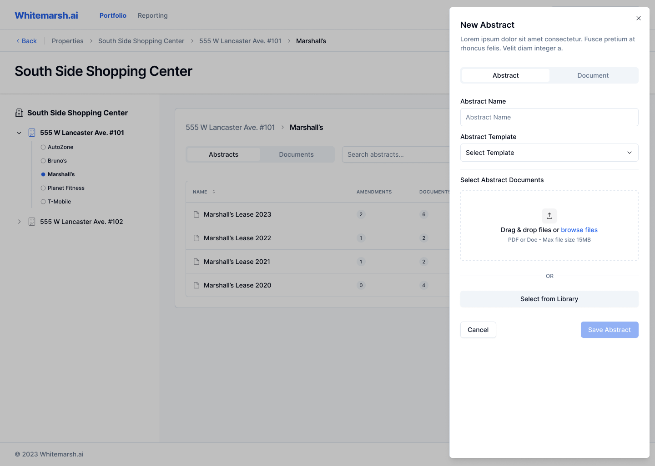This screenshot has width=655, height=466.
Task: Click the Save Abstract button
Action: [610, 330]
